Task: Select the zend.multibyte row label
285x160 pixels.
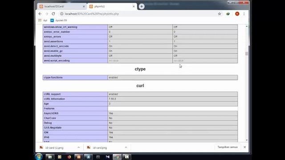Action: click(x=53, y=56)
